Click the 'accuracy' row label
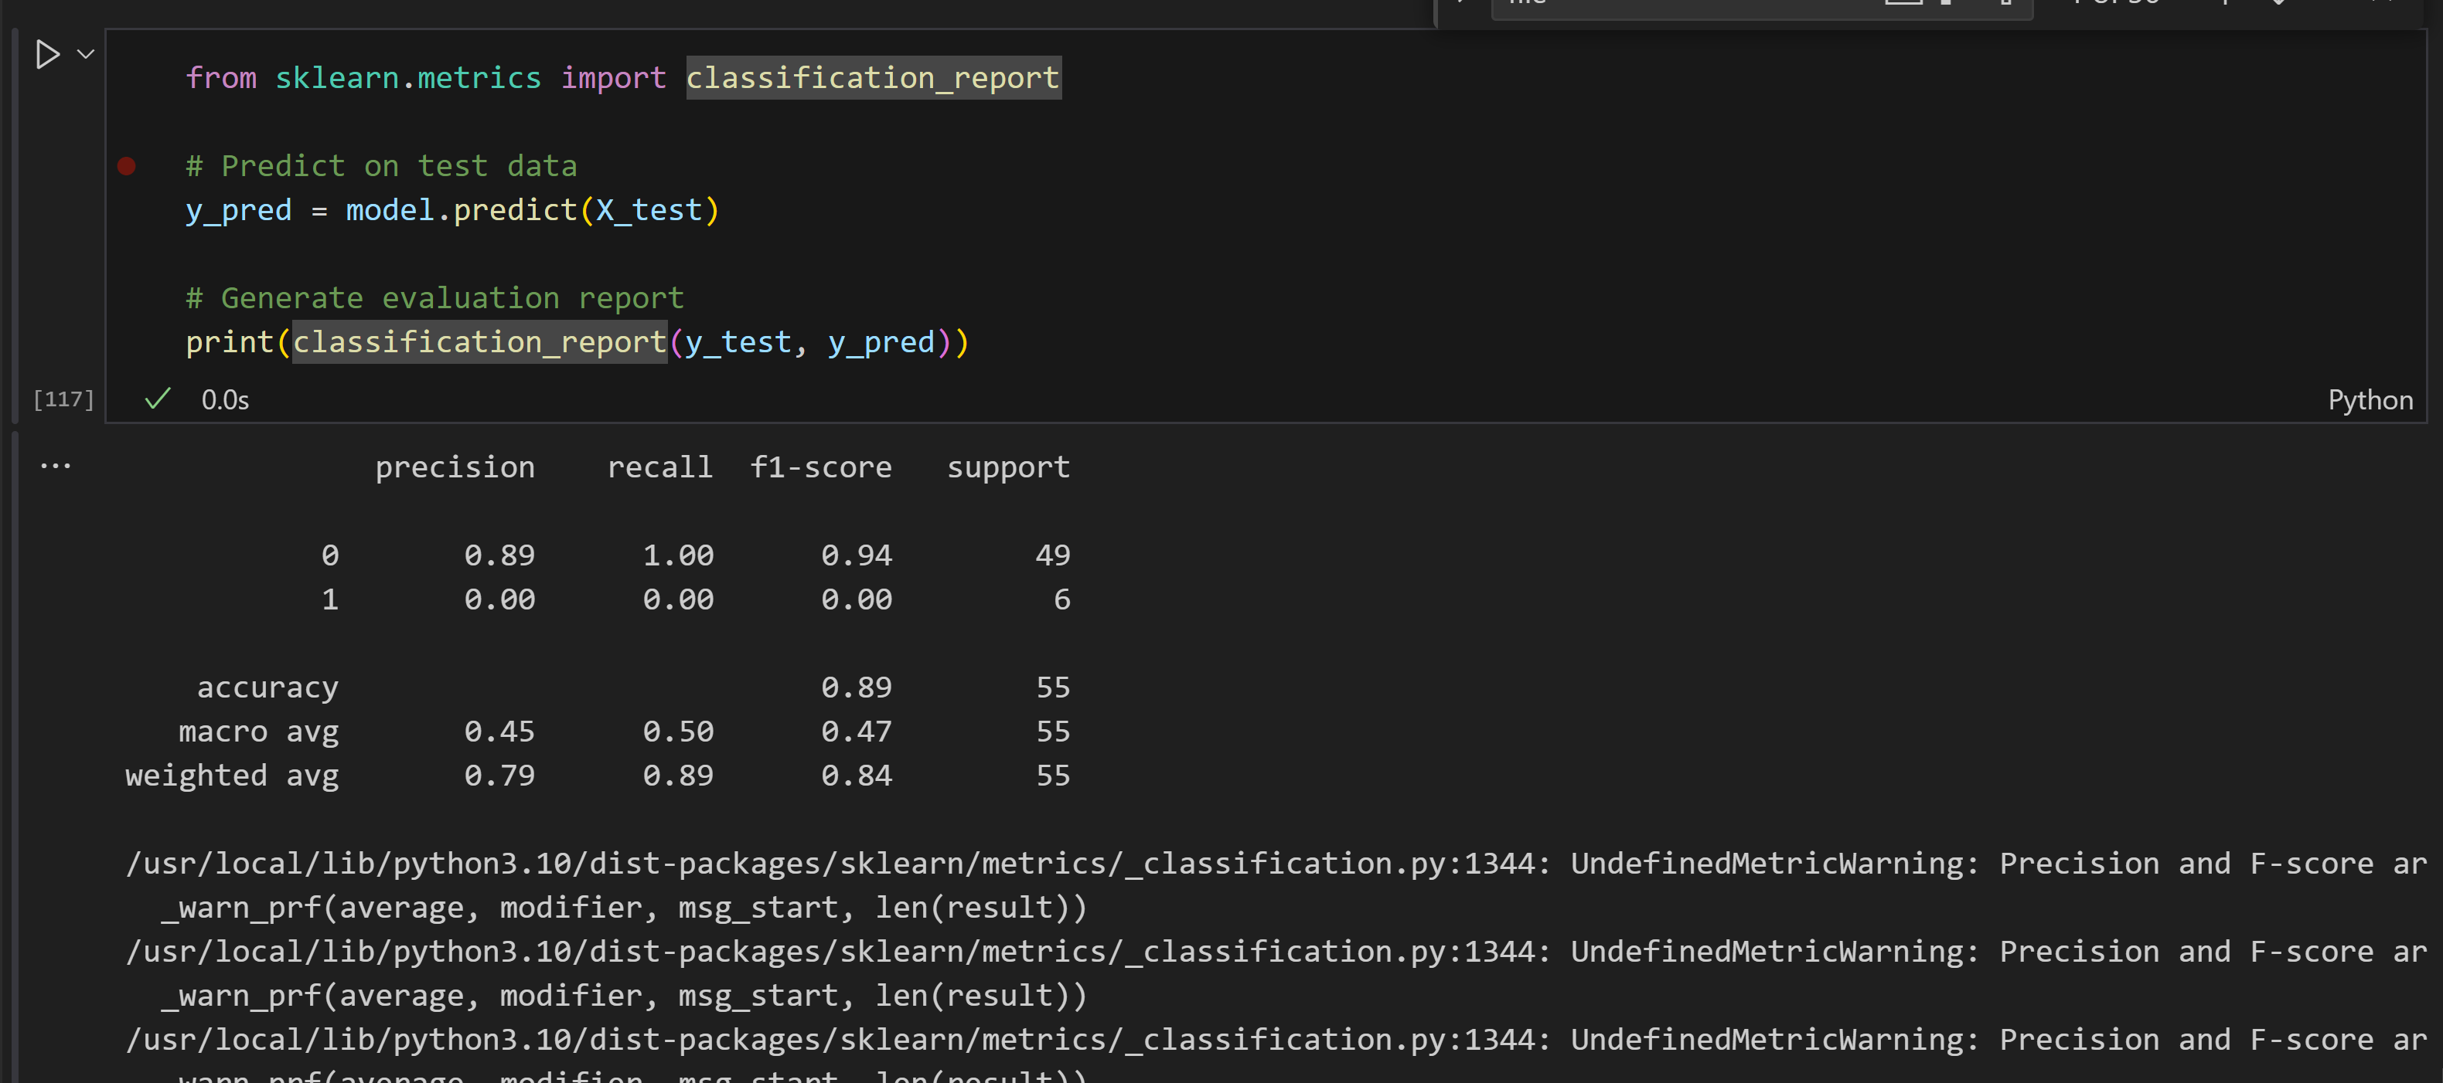This screenshot has width=2443, height=1083. coord(267,689)
